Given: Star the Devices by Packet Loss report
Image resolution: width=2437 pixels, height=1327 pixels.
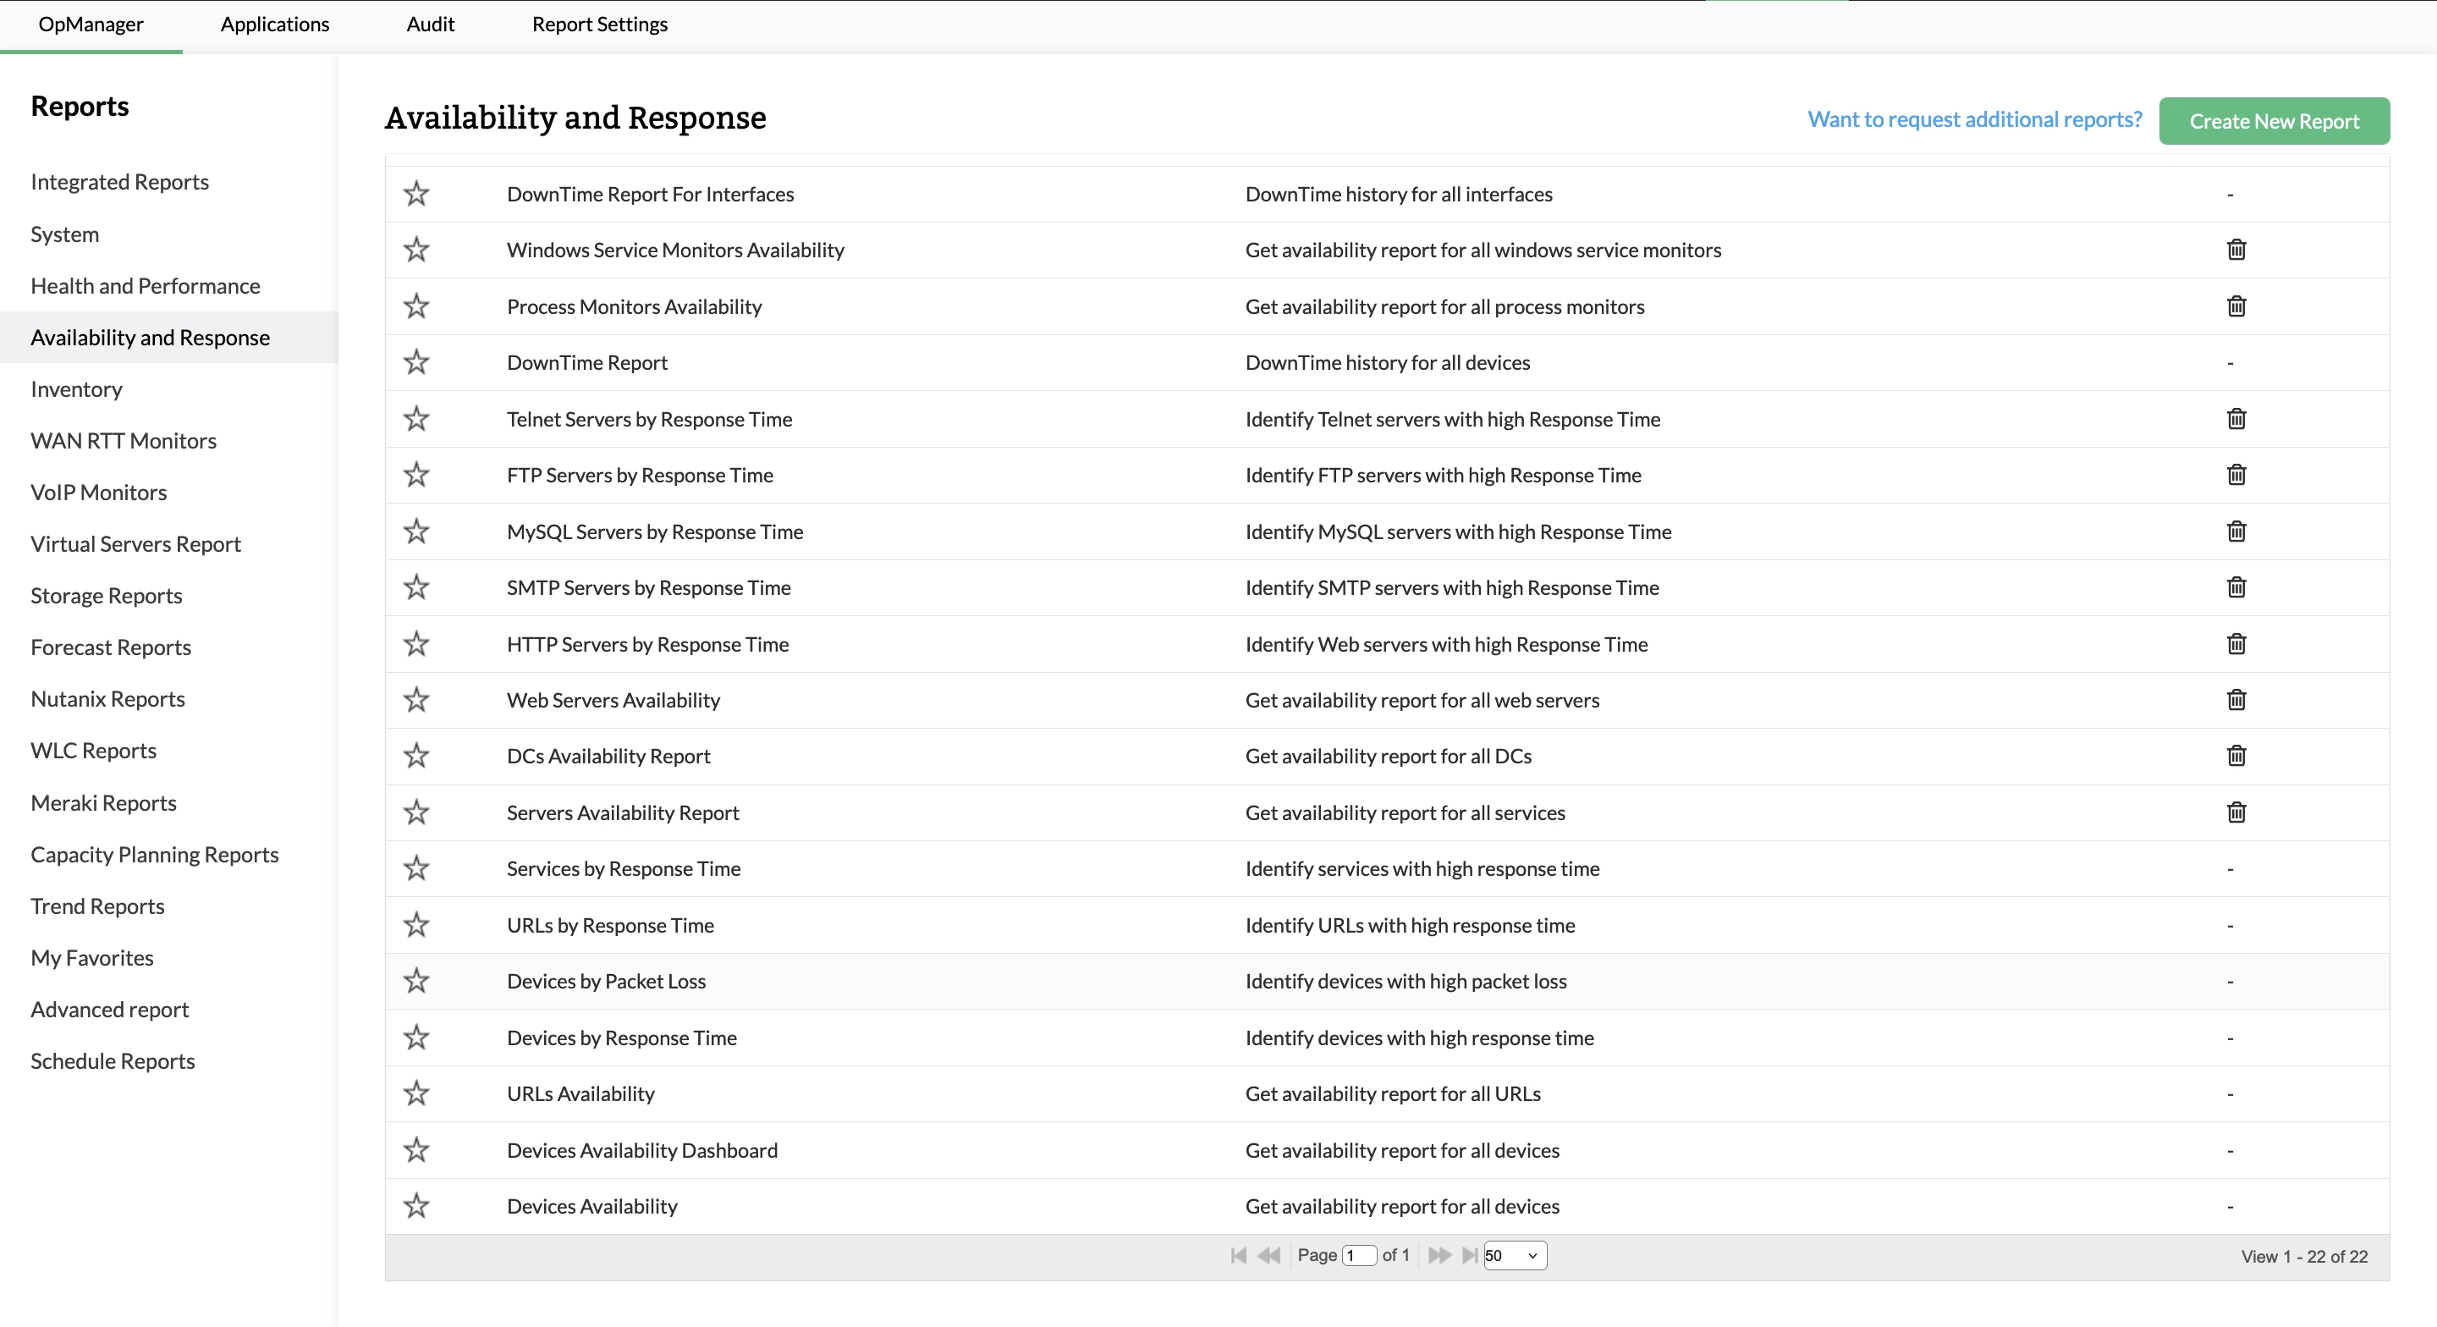Looking at the screenshot, I should [416, 982].
